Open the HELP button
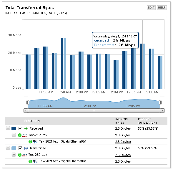The width and height of the screenshot is (173, 172). tap(162, 8)
